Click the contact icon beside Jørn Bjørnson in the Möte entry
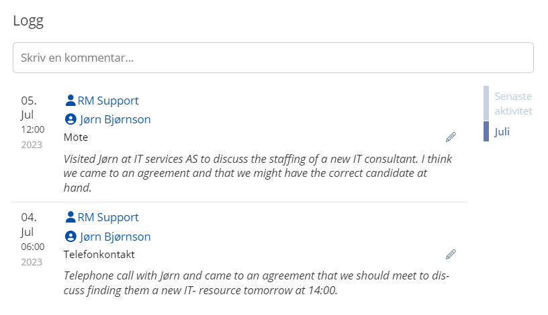Viewport: 548px width, 315px height. pos(71,120)
